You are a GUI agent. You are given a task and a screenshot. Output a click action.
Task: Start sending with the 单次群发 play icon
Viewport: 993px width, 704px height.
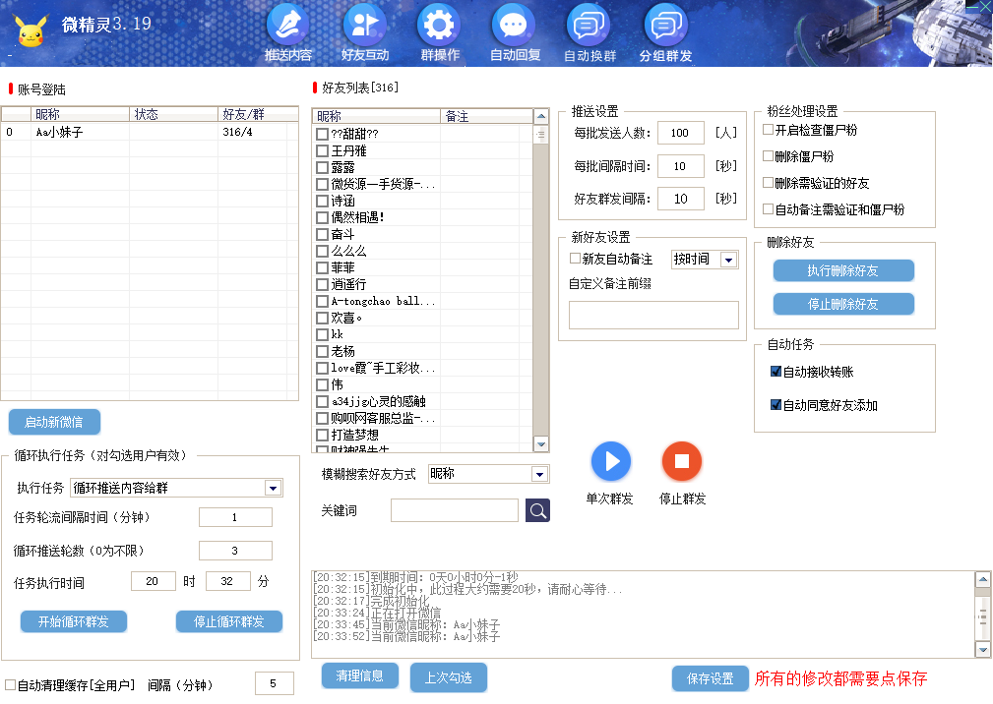611,462
